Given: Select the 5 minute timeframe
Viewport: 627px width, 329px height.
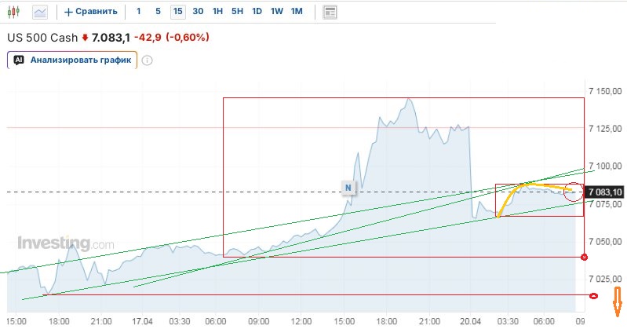Looking at the screenshot, I should coord(158,12).
